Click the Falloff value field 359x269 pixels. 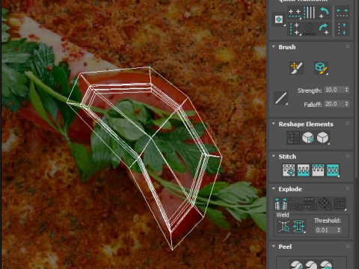point(334,104)
